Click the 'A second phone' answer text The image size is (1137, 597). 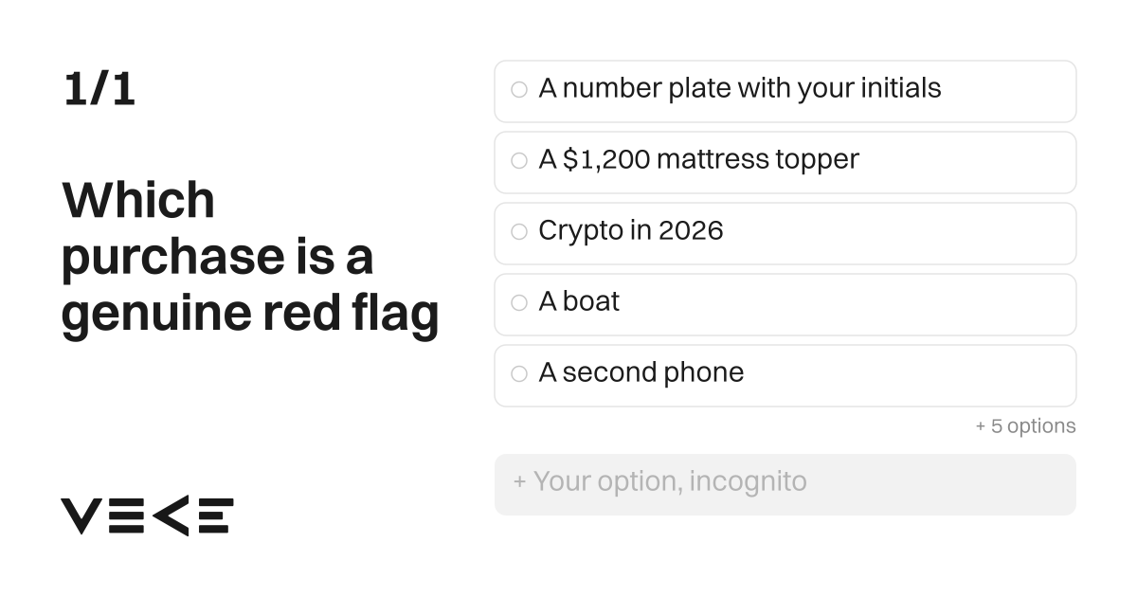(x=641, y=372)
